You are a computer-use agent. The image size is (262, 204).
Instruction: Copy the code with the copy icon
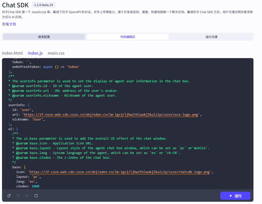click(9, 196)
